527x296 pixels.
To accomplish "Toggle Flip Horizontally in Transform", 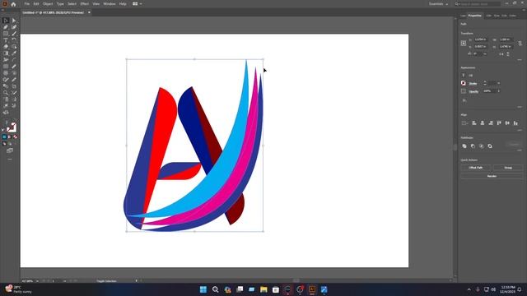I will (x=501, y=53).
